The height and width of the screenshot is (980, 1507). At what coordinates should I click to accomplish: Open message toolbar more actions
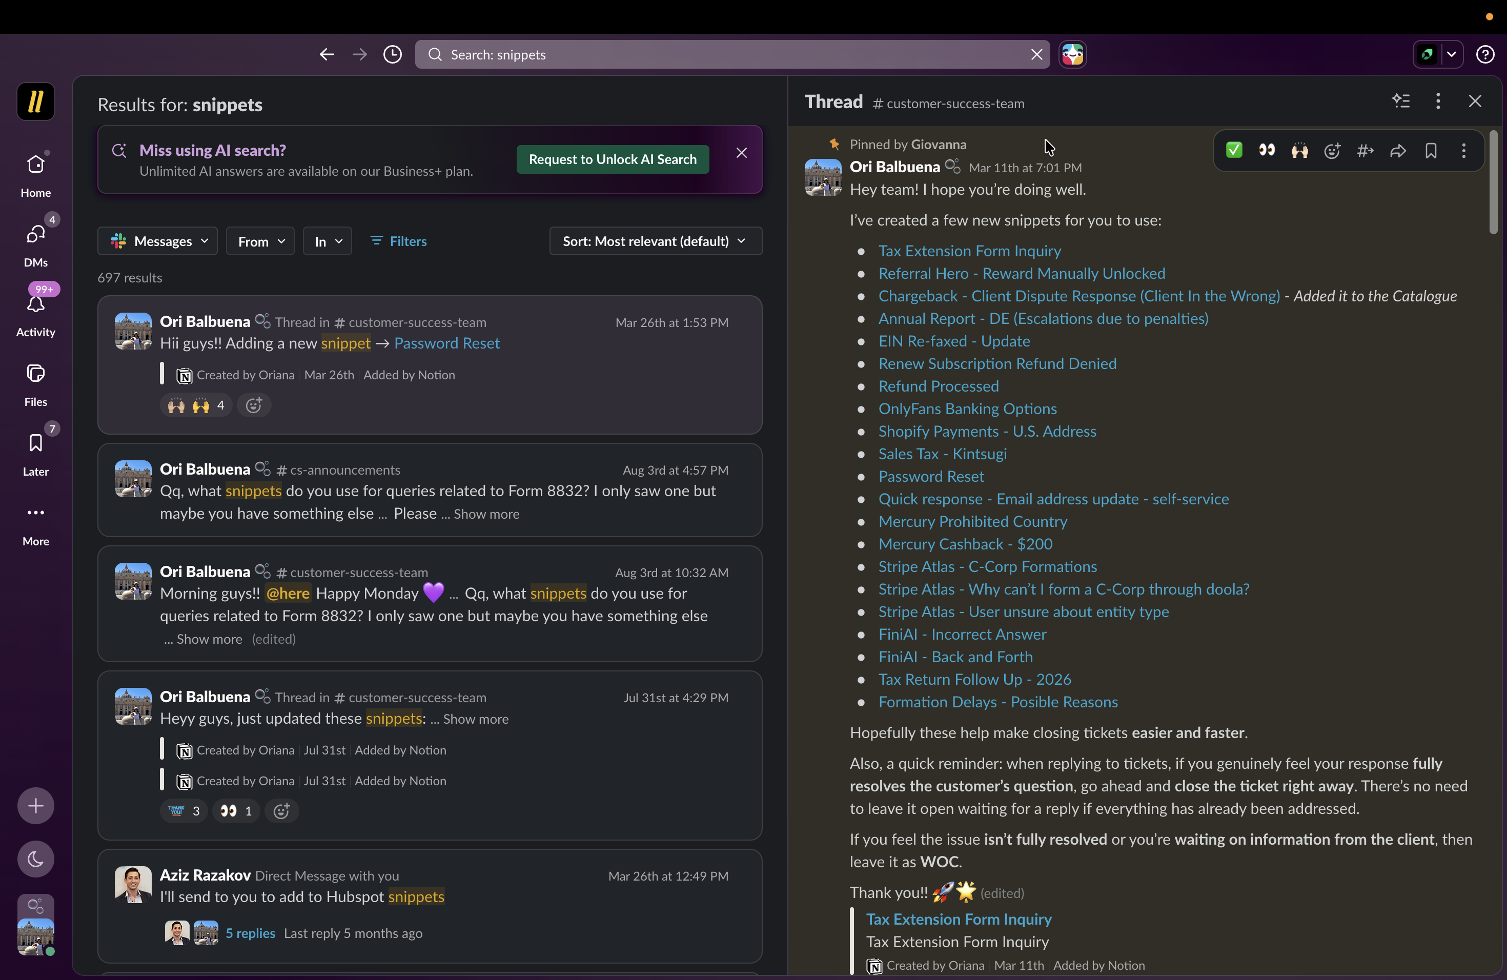[x=1463, y=151]
